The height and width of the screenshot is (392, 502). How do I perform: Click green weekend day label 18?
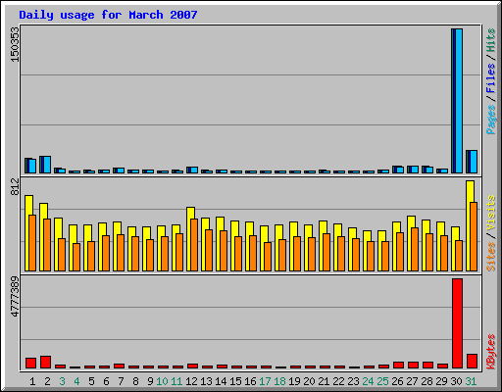[x=279, y=381]
